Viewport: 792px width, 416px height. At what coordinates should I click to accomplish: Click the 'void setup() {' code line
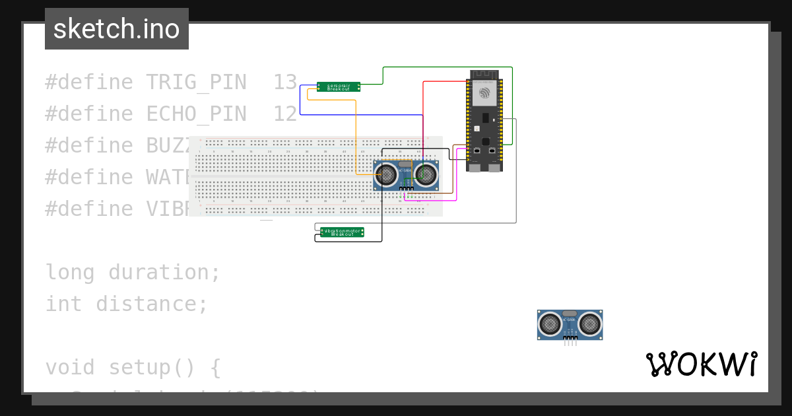(133, 367)
